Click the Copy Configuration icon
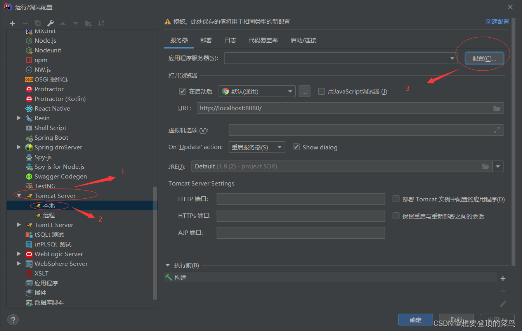Viewport: 522px width, 331px height. (38, 23)
